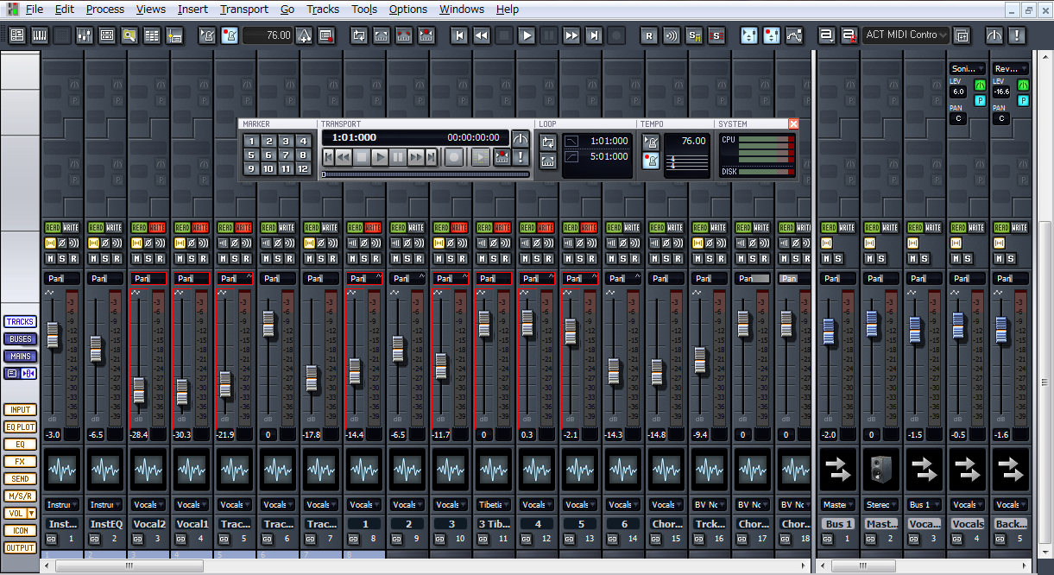This screenshot has width=1054, height=575.
Task: Click the ICON section toggle button
Action: pos(20,531)
